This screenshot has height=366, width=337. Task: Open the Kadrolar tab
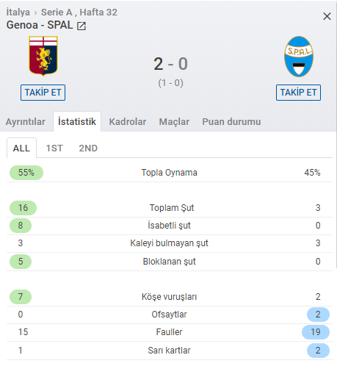click(x=128, y=122)
